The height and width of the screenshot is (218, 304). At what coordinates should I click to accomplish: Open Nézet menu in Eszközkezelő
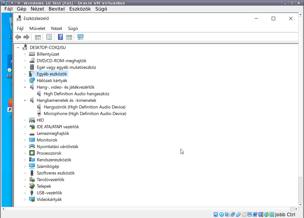coord(57,28)
